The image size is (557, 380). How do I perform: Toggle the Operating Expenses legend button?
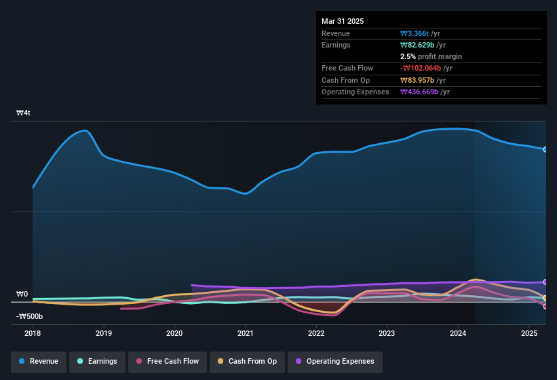click(x=335, y=362)
